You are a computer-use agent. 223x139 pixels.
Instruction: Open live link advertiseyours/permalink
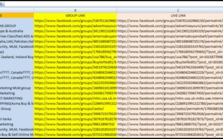pyautogui.click(x=170, y=26)
